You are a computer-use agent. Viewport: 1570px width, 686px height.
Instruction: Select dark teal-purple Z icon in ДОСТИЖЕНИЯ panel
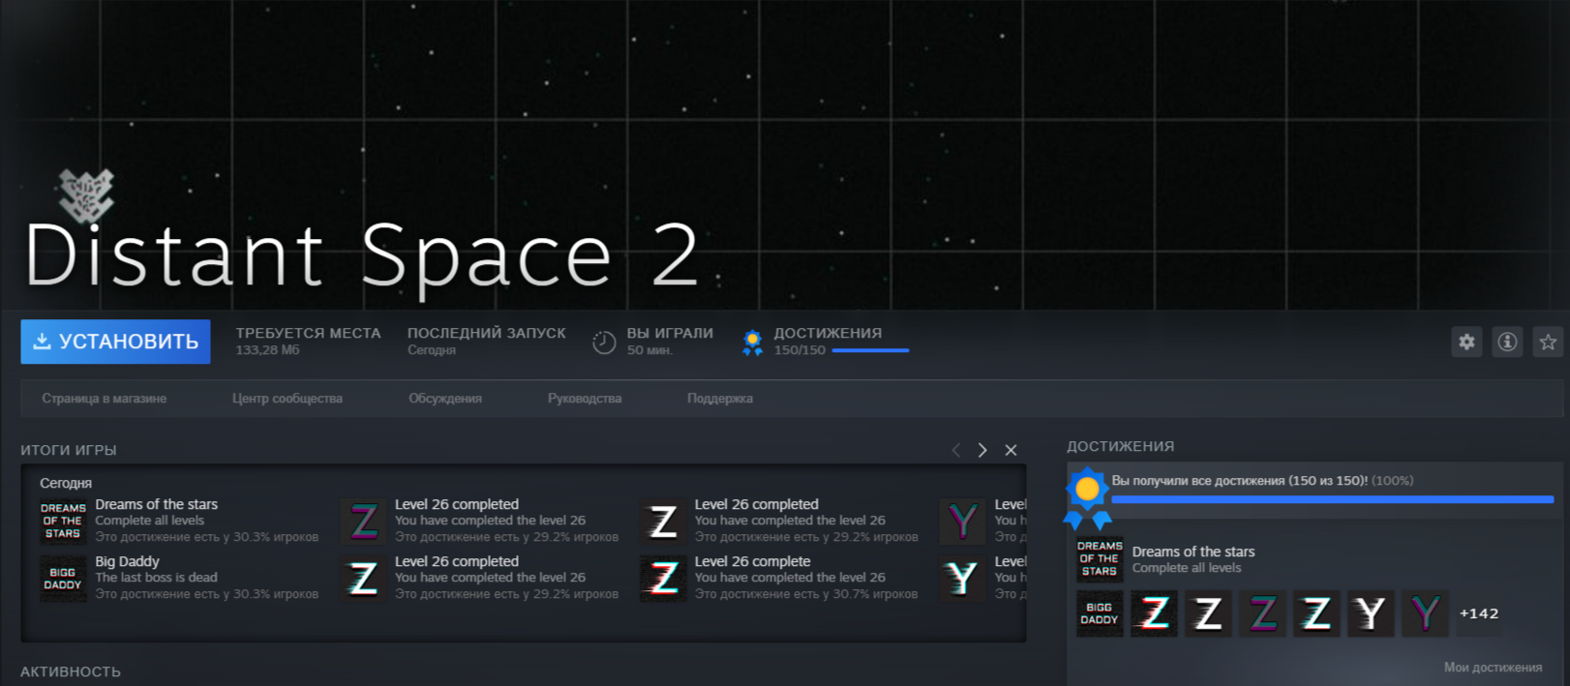(1262, 613)
